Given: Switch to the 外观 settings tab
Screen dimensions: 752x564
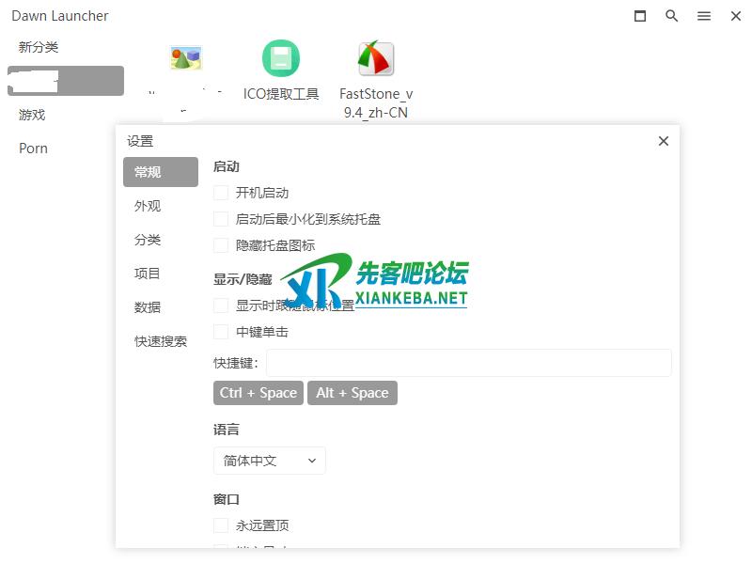Looking at the screenshot, I should (148, 206).
